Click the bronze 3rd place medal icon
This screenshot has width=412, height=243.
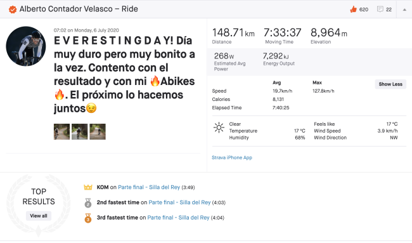pyautogui.click(x=87, y=218)
